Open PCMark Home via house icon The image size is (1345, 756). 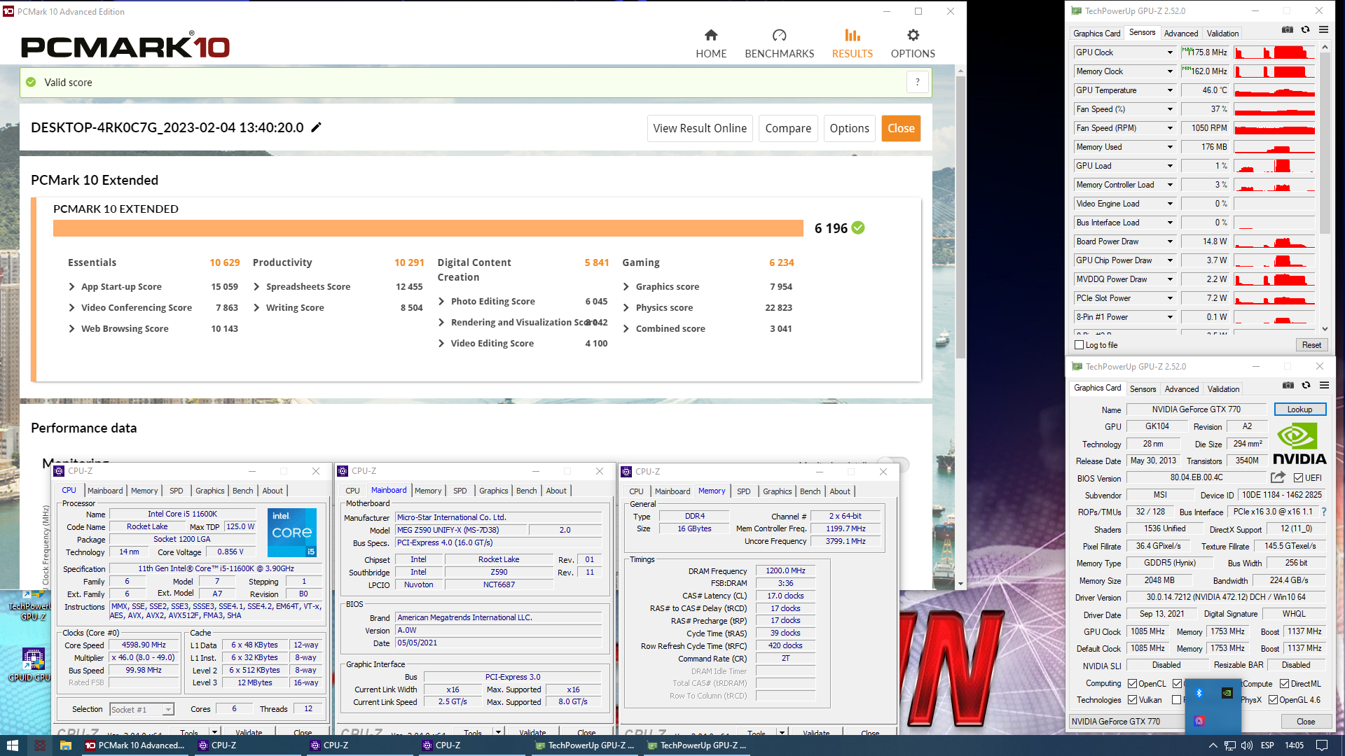tap(711, 35)
